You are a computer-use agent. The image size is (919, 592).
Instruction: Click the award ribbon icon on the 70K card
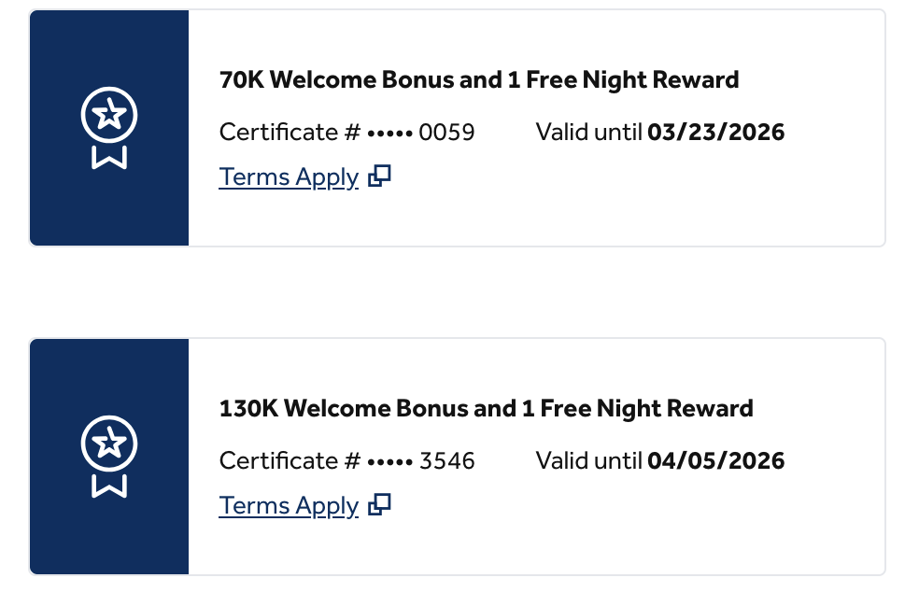click(109, 128)
